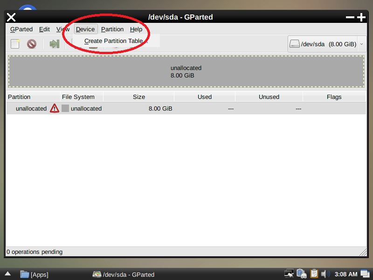Open the GParted menu
Image resolution: width=373 pixels, height=280 pixels.
tap(21, 29)
